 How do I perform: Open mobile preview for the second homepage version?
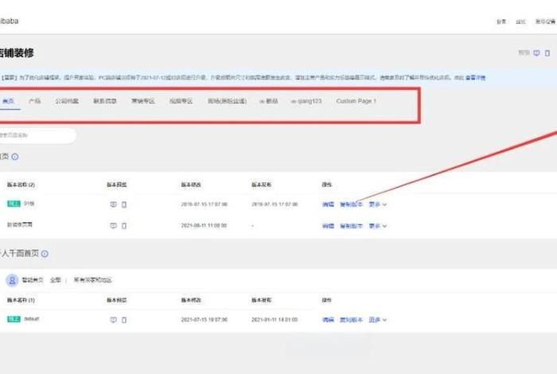123,226
